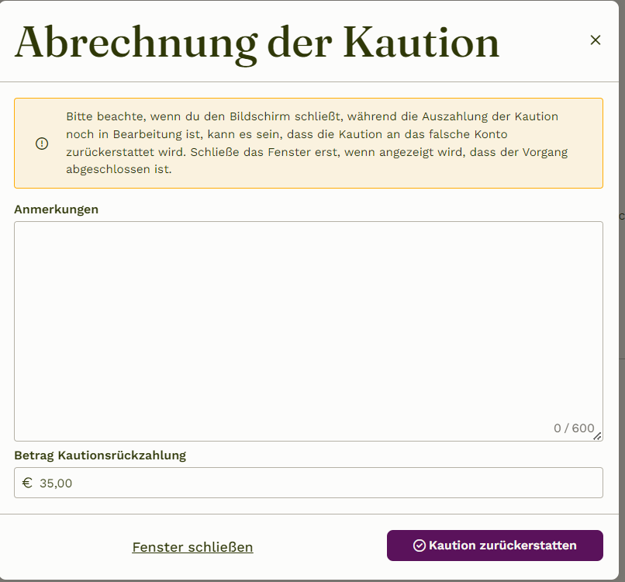Click the textarea resize handle corner
The height and width of the screenshot is (582, 625).
[598, 436]
